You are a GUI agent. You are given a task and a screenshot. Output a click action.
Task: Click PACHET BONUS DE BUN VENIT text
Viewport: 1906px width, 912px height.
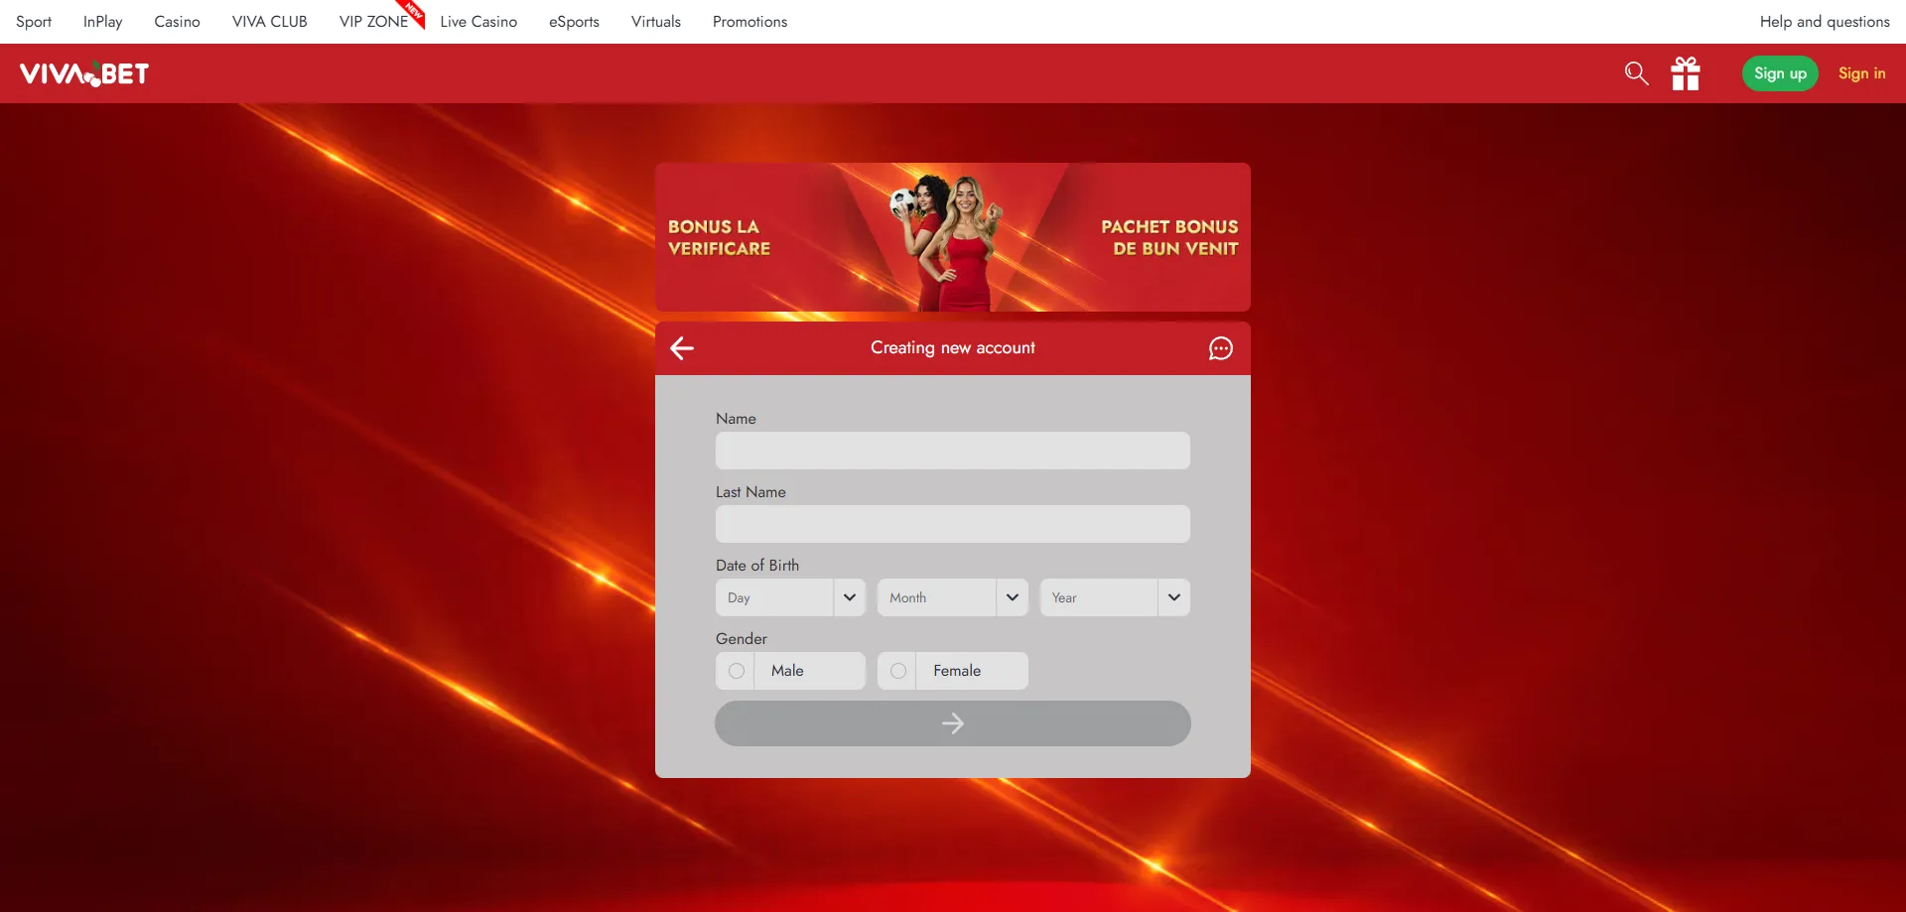pyautogui.click(x=1169, y=238)
